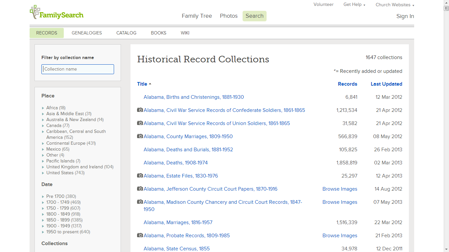449x252 pixels.
Task: Click Sign In
Action: point(405,16)
